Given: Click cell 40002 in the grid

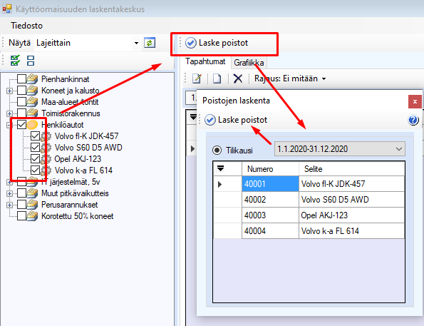Looking at the screenshot, I should pos(270,200).
